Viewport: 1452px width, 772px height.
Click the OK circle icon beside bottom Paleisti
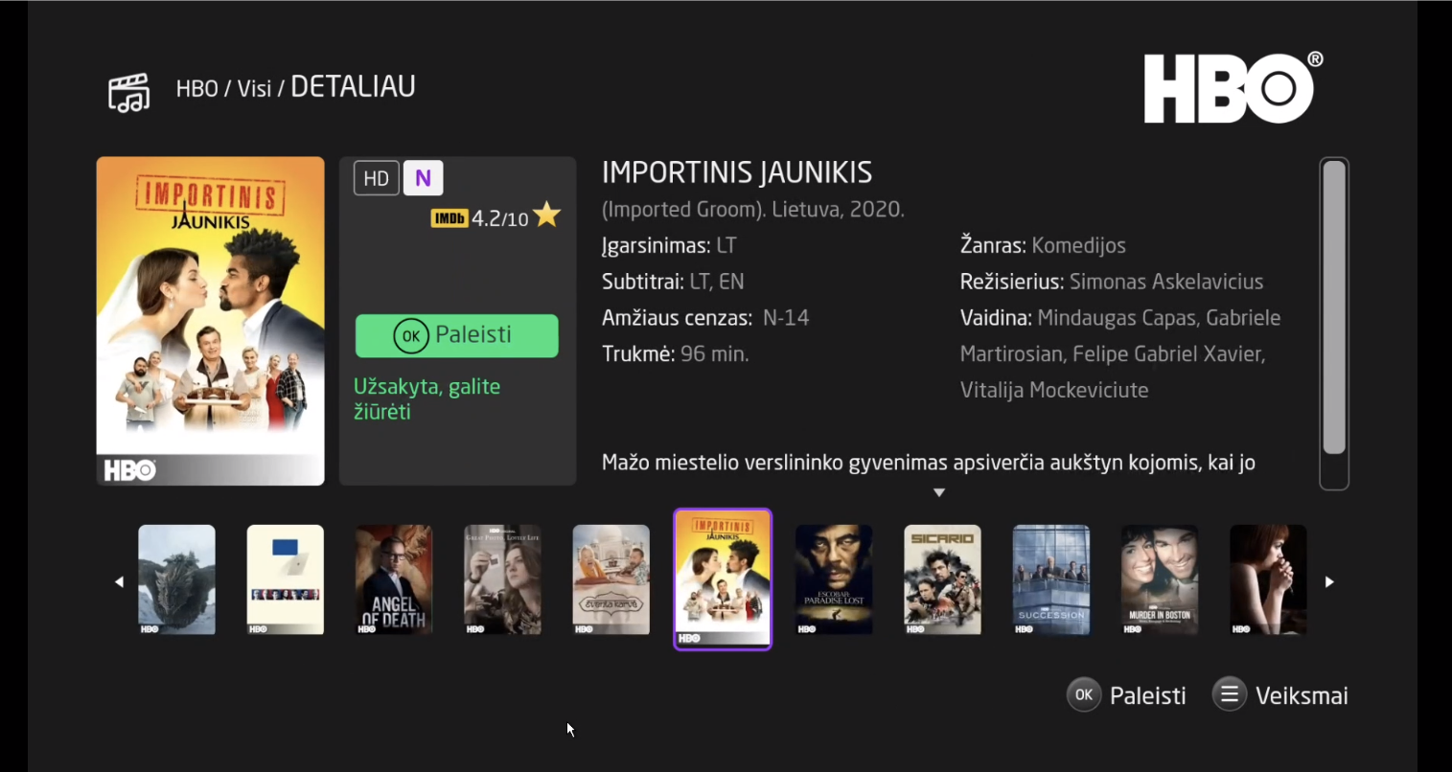(x=1084, y=695)
